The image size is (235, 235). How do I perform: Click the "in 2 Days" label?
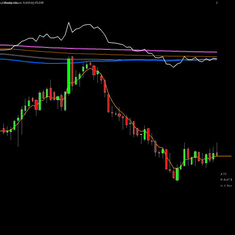(x=226, y=186)
